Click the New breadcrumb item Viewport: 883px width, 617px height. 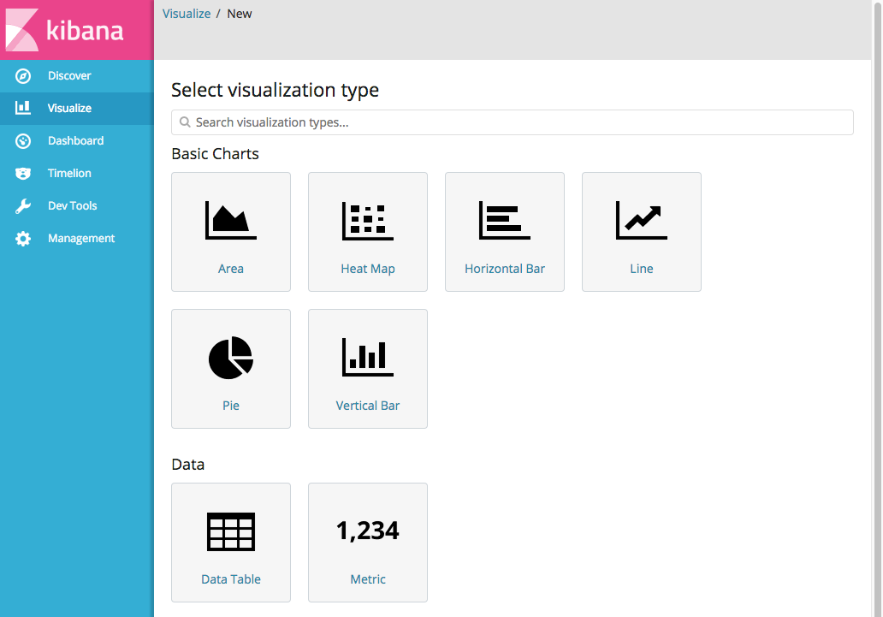click(x=240, y=13)
